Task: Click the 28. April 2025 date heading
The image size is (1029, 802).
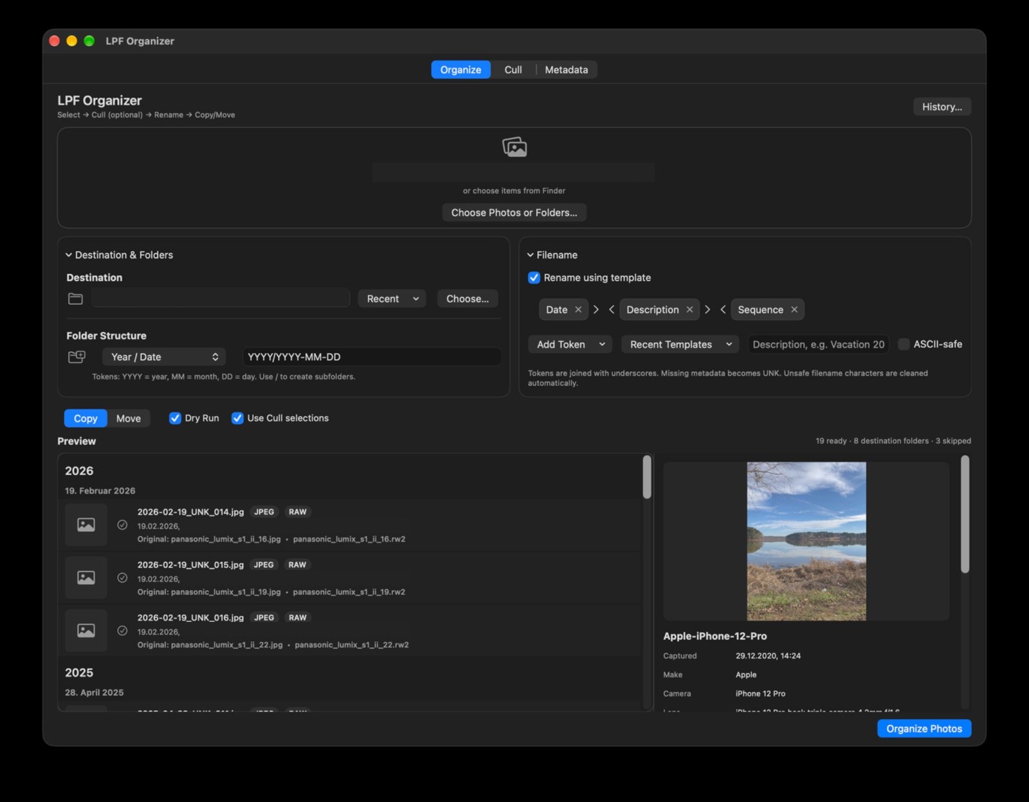Action: click(94, 693)
